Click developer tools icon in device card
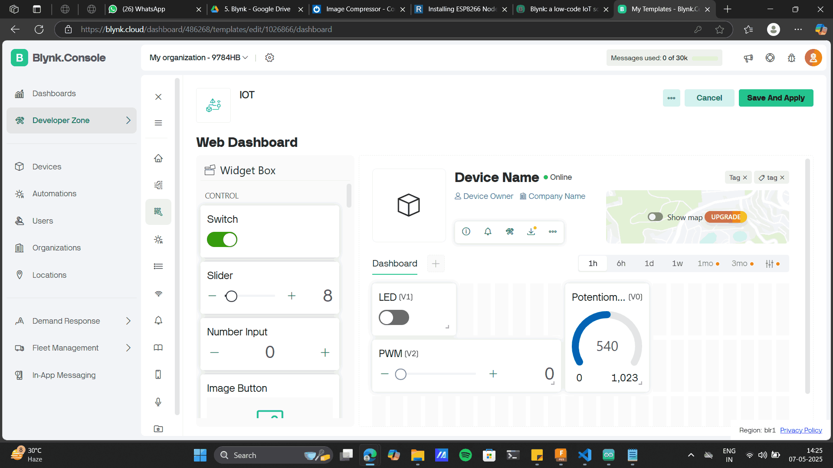Screen dimensions: 833x468 [x=509, y=231]
